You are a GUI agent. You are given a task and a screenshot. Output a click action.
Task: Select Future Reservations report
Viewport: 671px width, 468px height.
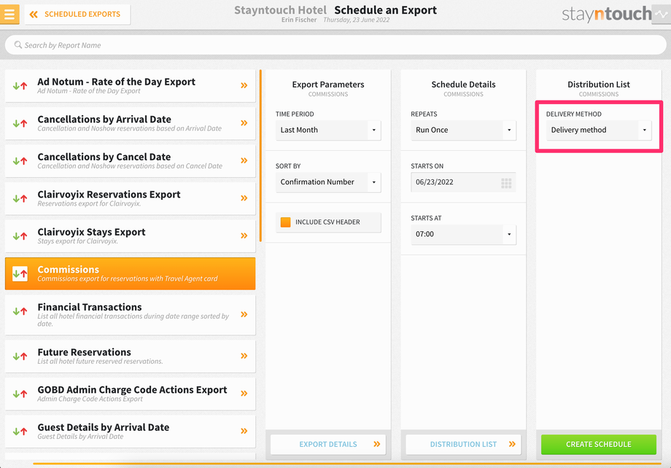[130, 356]
